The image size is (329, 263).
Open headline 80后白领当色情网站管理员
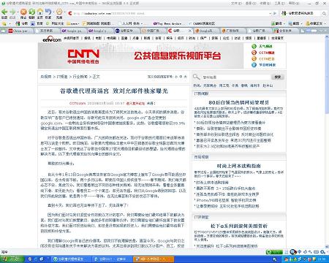[239, 102]
